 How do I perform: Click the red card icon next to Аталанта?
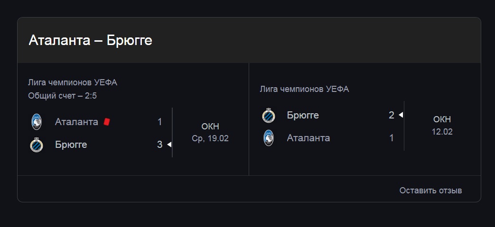(x=107, y=122)
